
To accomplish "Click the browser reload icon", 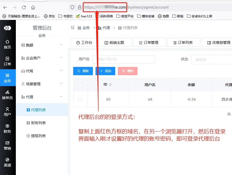I will point(24,7).
